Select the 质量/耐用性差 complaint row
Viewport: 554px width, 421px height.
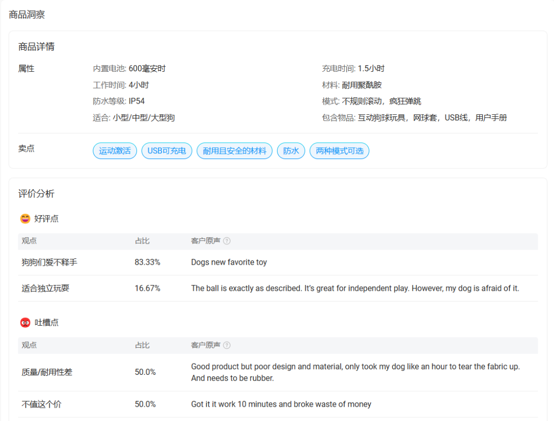[x=47, y=372]
